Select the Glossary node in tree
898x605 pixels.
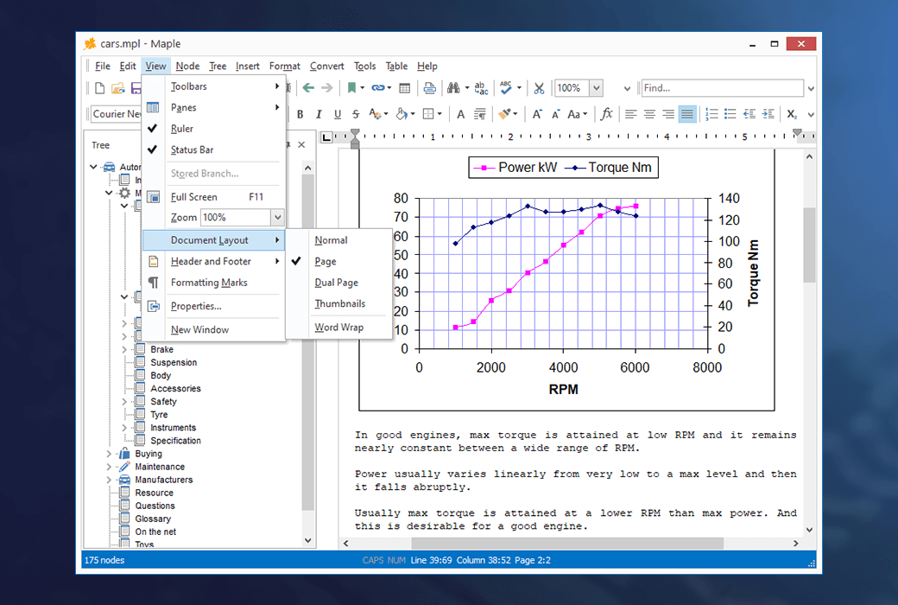point(153,519)
